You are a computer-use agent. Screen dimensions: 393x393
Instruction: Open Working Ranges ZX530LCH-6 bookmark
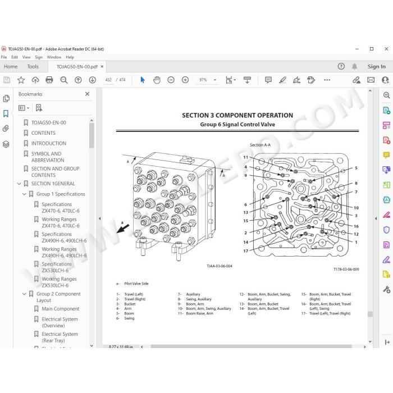(x=59, y=282)
